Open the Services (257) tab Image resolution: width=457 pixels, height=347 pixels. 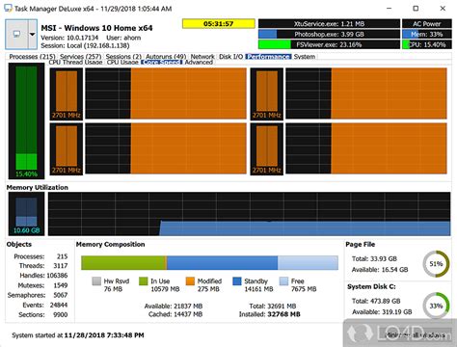tap(81, 57)
